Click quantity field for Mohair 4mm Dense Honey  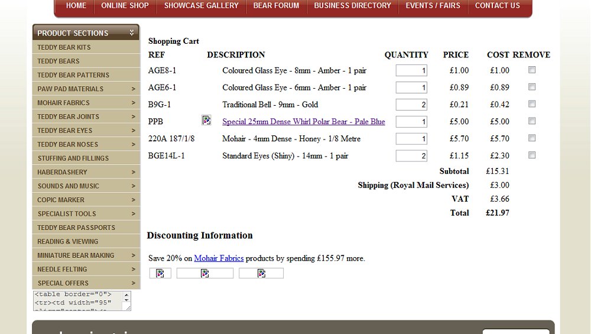tap(411, 140)
